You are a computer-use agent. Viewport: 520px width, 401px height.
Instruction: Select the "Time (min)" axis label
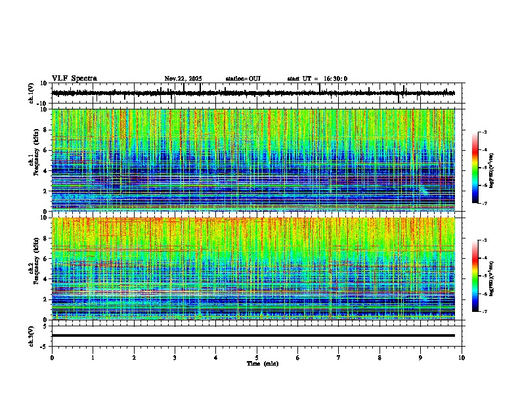tap(263, 364)
